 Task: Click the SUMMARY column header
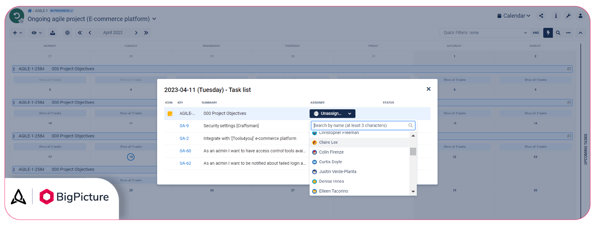point(209,102)
